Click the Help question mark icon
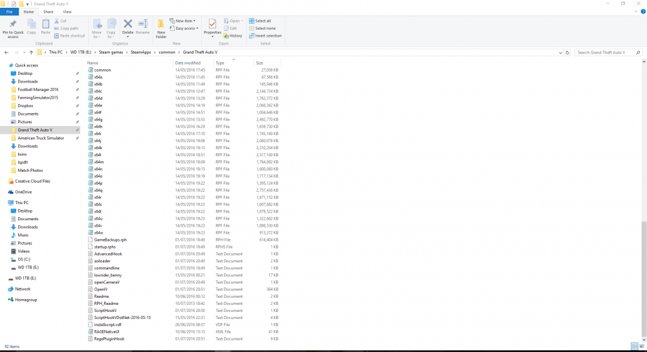647x352 pixels. tap(643, 12)
